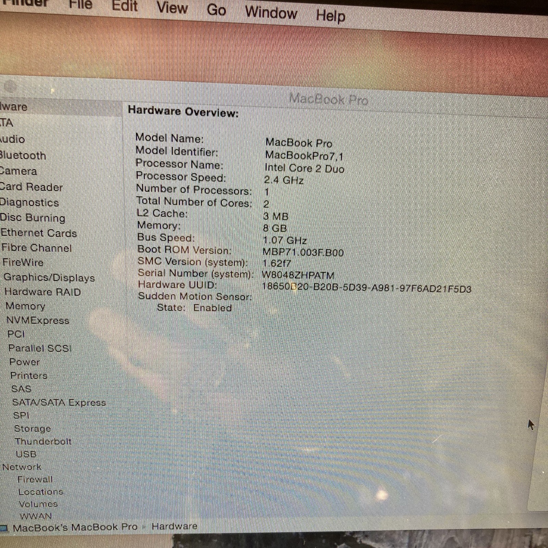Select SPI in the sidebar

click(21, 415)
